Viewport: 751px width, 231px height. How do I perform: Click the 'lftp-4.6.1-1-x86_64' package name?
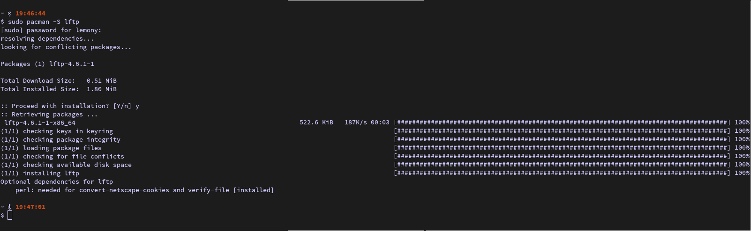[40, 123]
